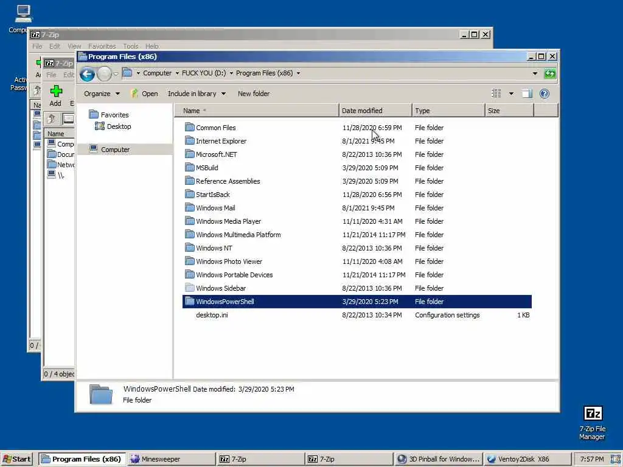Switch to 3D Pinball taskbar button

click(x=439, y=459)
